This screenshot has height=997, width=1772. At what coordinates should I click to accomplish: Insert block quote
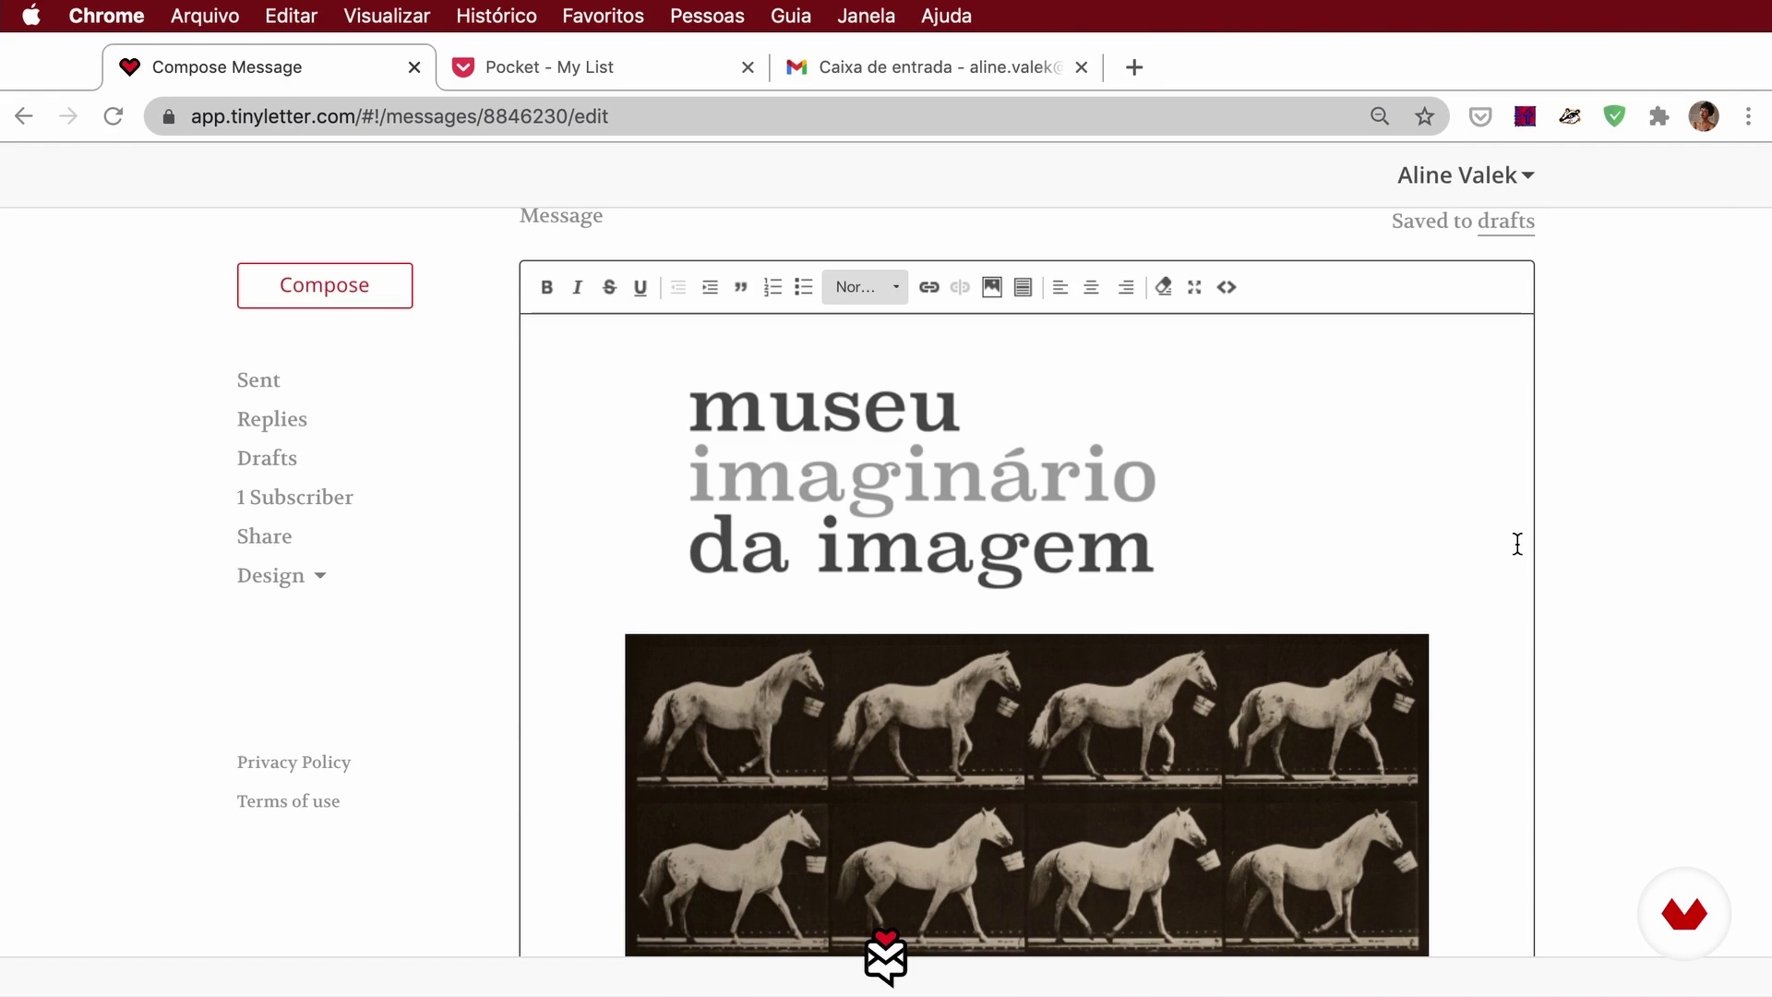[x=740, y=287]
